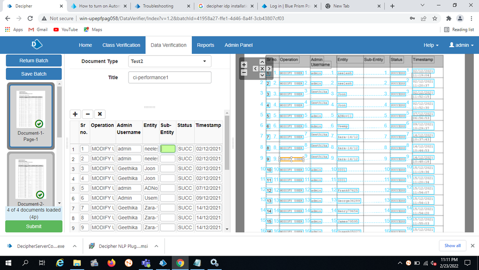479x270 pixels.
Task: Click the Timestamp column header
Action: 209,125
